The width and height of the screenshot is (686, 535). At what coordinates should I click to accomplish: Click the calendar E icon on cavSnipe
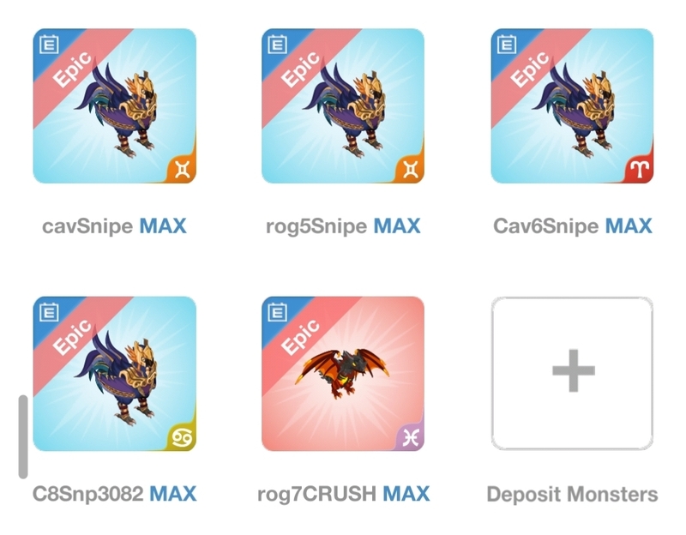(x=49, y=45)
